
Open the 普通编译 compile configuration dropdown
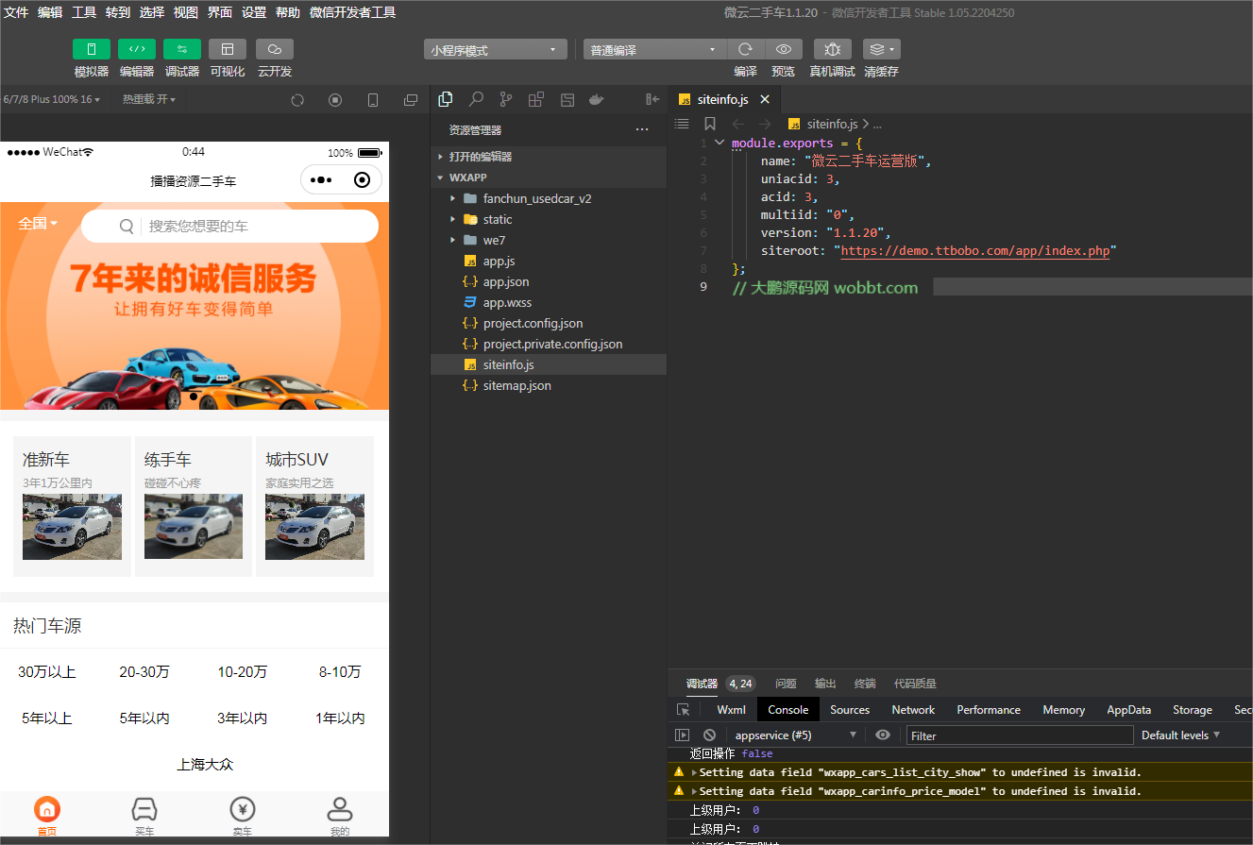tap(654, 48)
